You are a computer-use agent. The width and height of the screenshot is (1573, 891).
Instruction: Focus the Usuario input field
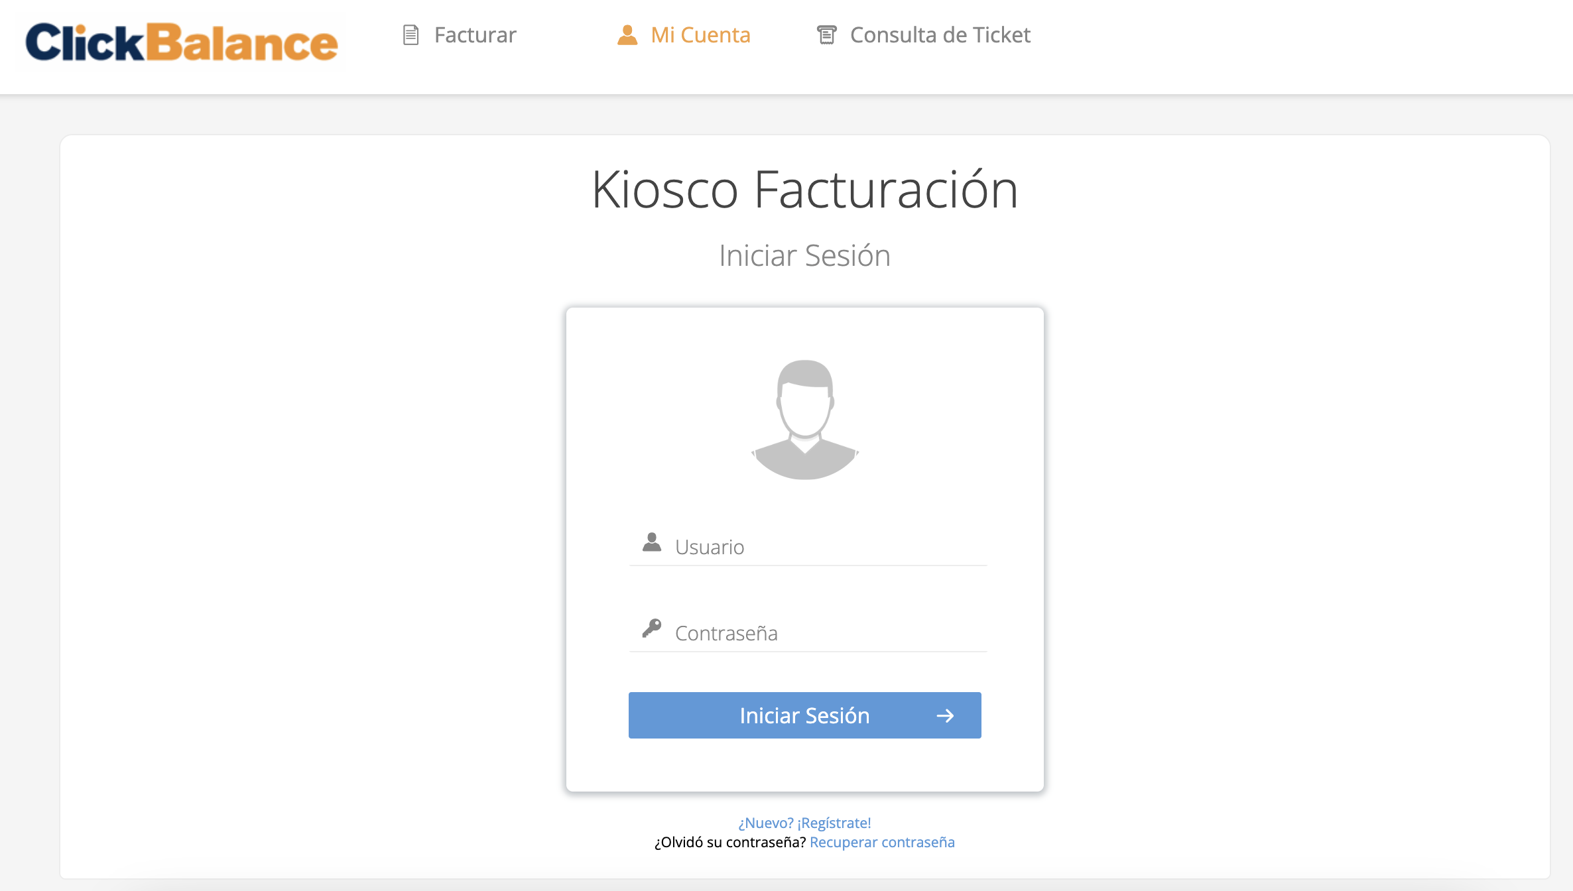[829, 548]
